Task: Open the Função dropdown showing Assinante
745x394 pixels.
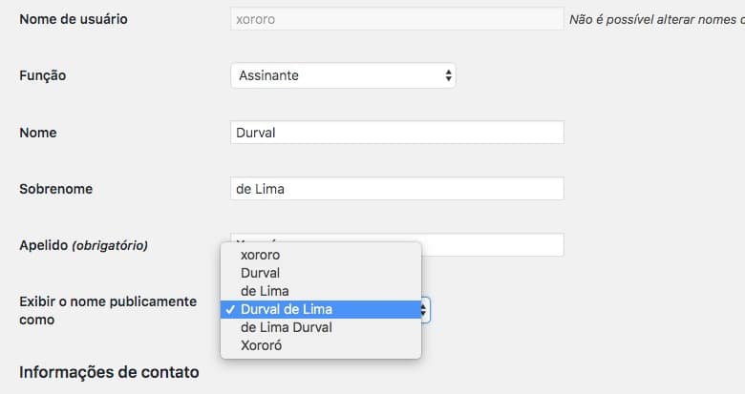Action: coord(343,75)
